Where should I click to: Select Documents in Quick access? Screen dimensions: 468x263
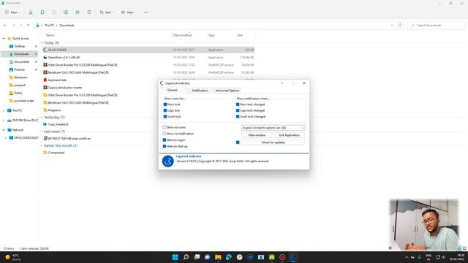coord(22,61)
